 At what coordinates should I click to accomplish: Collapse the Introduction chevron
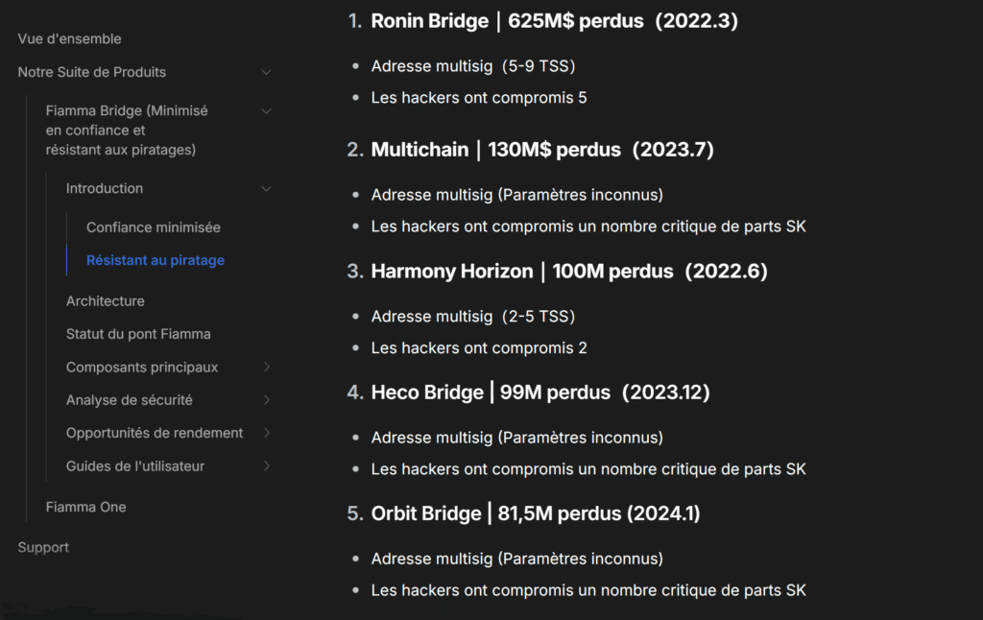(267, 189)
